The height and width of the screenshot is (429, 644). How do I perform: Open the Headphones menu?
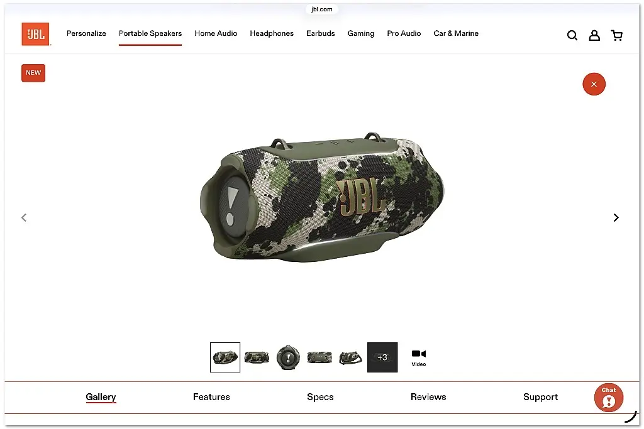pyautogui.click(x=272, y=33)
